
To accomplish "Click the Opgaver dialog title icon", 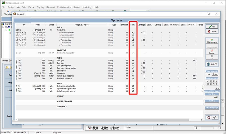I will [14, 14].
